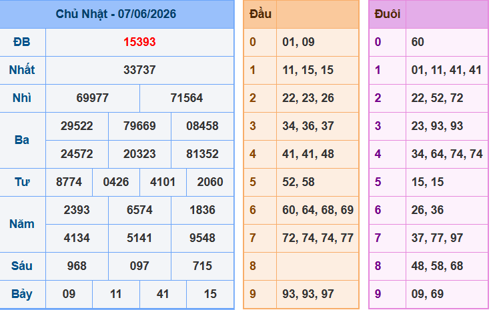Select Sáu prize number 097
This screenshot has width=491, height=310.
(139, 266)
